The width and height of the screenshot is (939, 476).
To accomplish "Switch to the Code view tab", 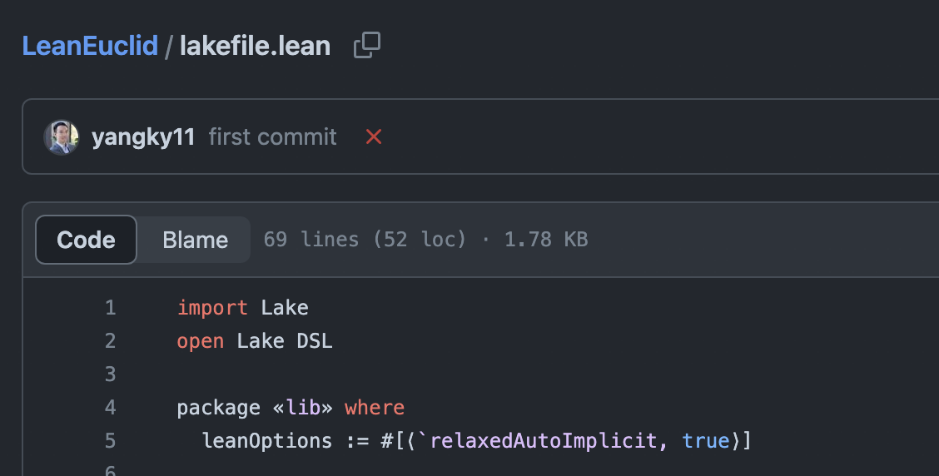I will [87, 240].
